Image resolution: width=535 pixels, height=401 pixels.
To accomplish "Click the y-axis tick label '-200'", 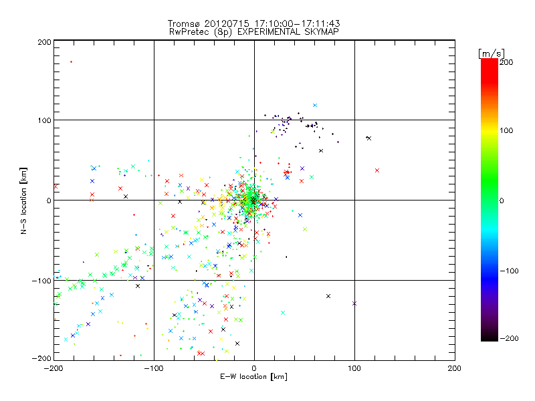I will pyautogui.click(x=41, y=358).
